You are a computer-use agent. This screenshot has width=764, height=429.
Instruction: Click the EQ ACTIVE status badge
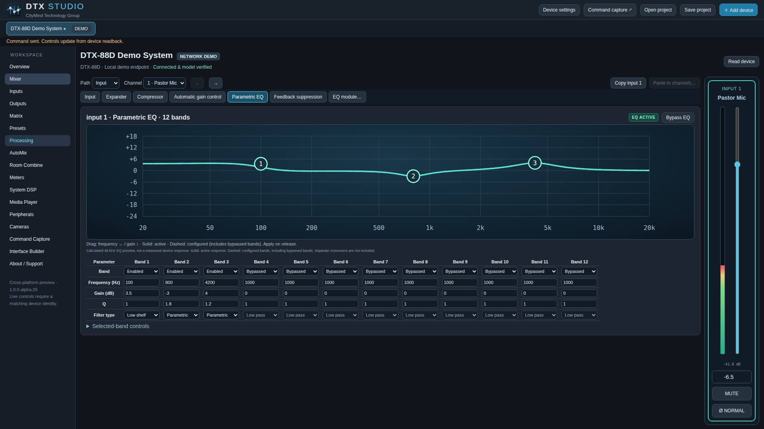tap(643, 118)
